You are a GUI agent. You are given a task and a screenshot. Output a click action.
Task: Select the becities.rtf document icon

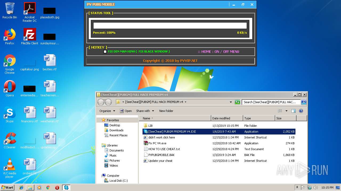pyautogui.click(x=50, y=63)
